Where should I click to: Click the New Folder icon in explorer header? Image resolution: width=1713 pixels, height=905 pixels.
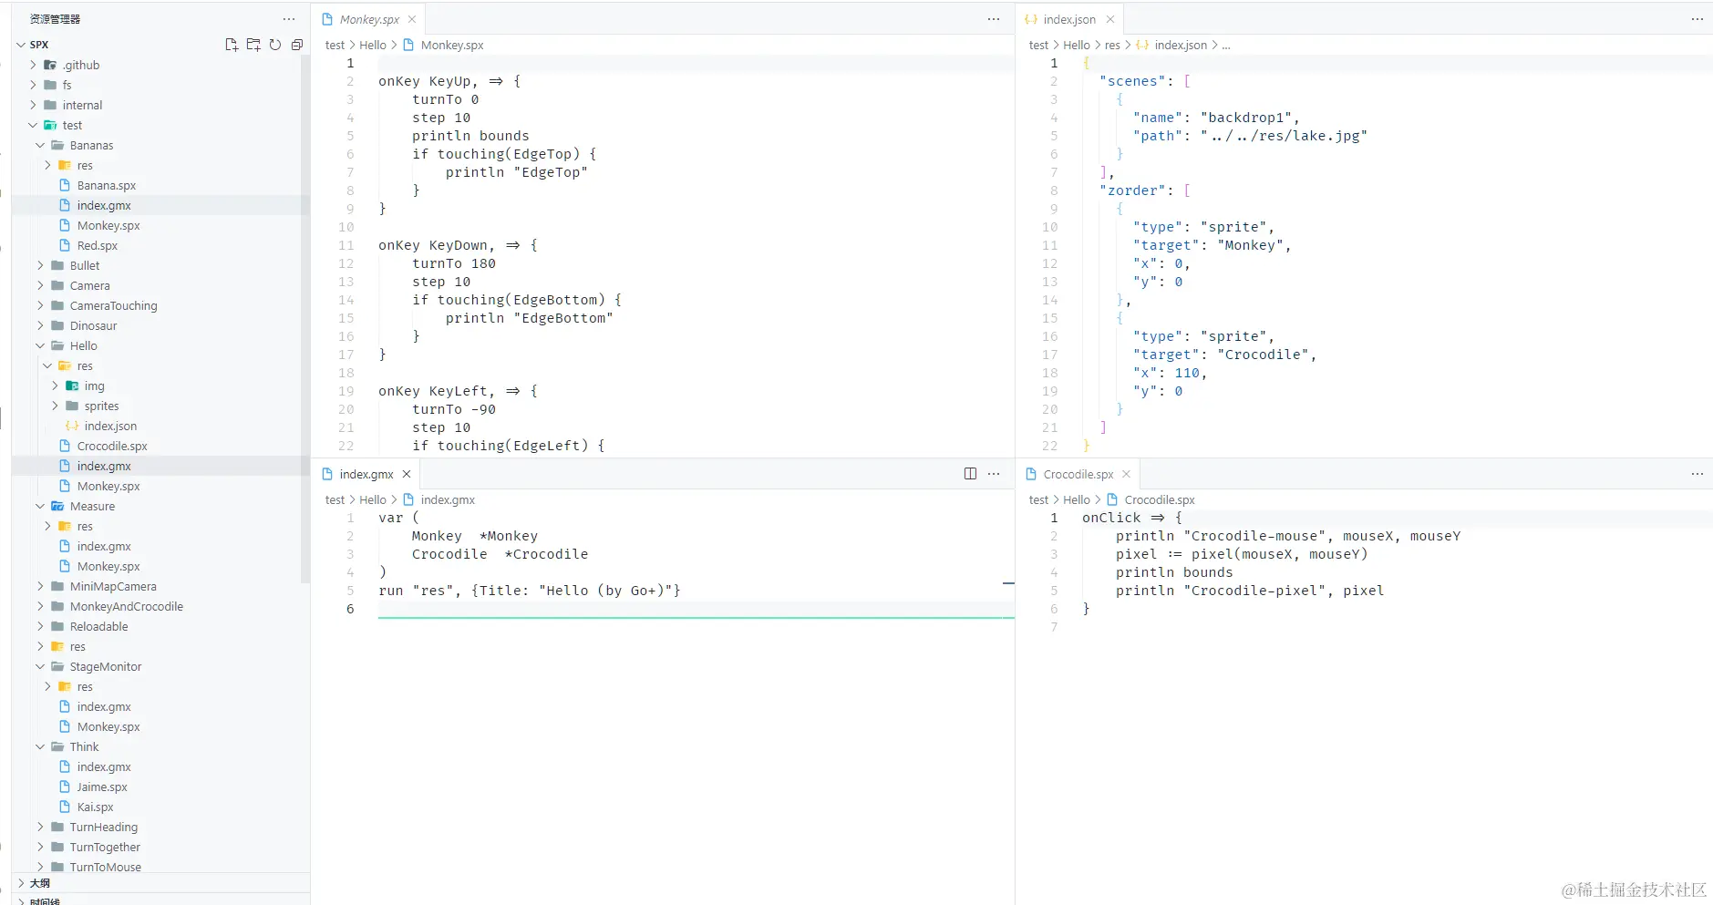pyautogui.click(x=253, y=45)
